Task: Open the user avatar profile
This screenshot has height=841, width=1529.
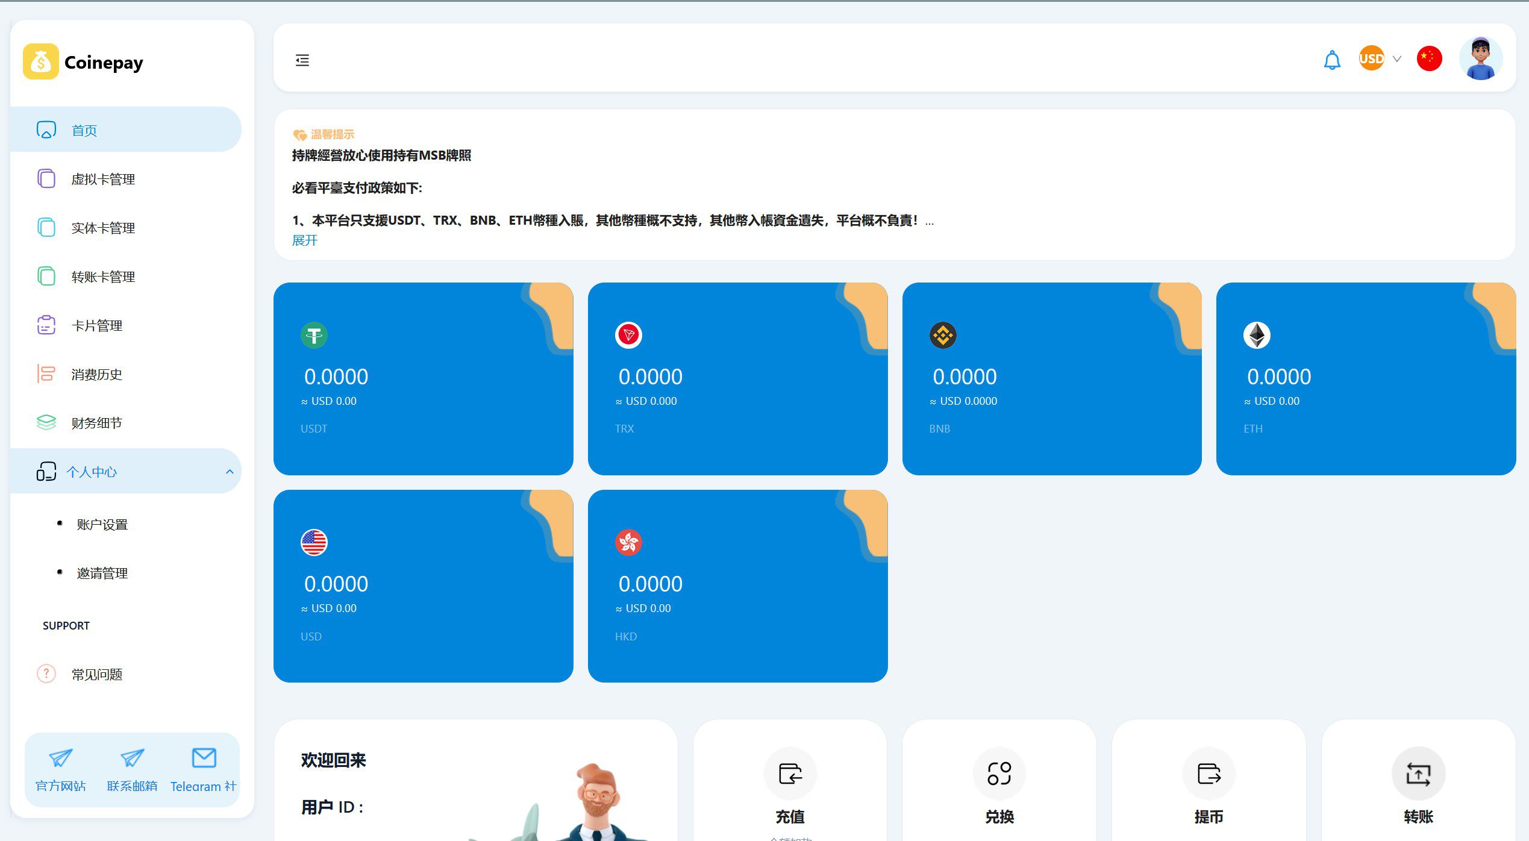Action: pyautogui.click(x=1480, y=59)
